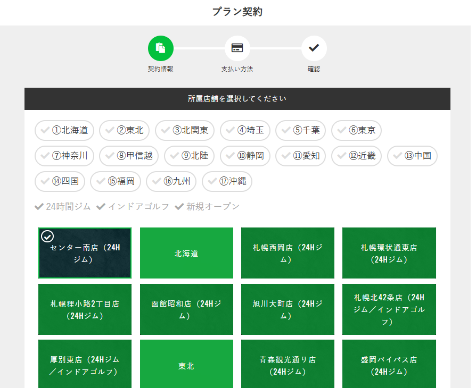Click the 契約情報 step icon
Screen dimensions: 476x388
point(161,48)
